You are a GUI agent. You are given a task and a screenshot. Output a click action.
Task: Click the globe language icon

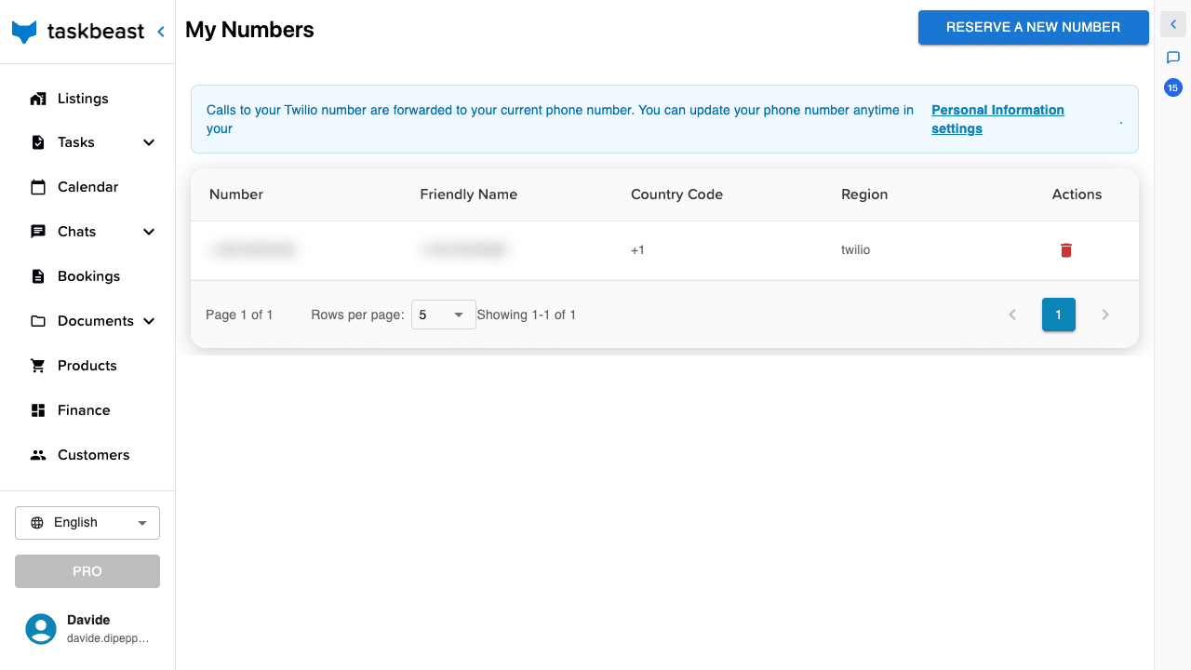tap(37, 523)
